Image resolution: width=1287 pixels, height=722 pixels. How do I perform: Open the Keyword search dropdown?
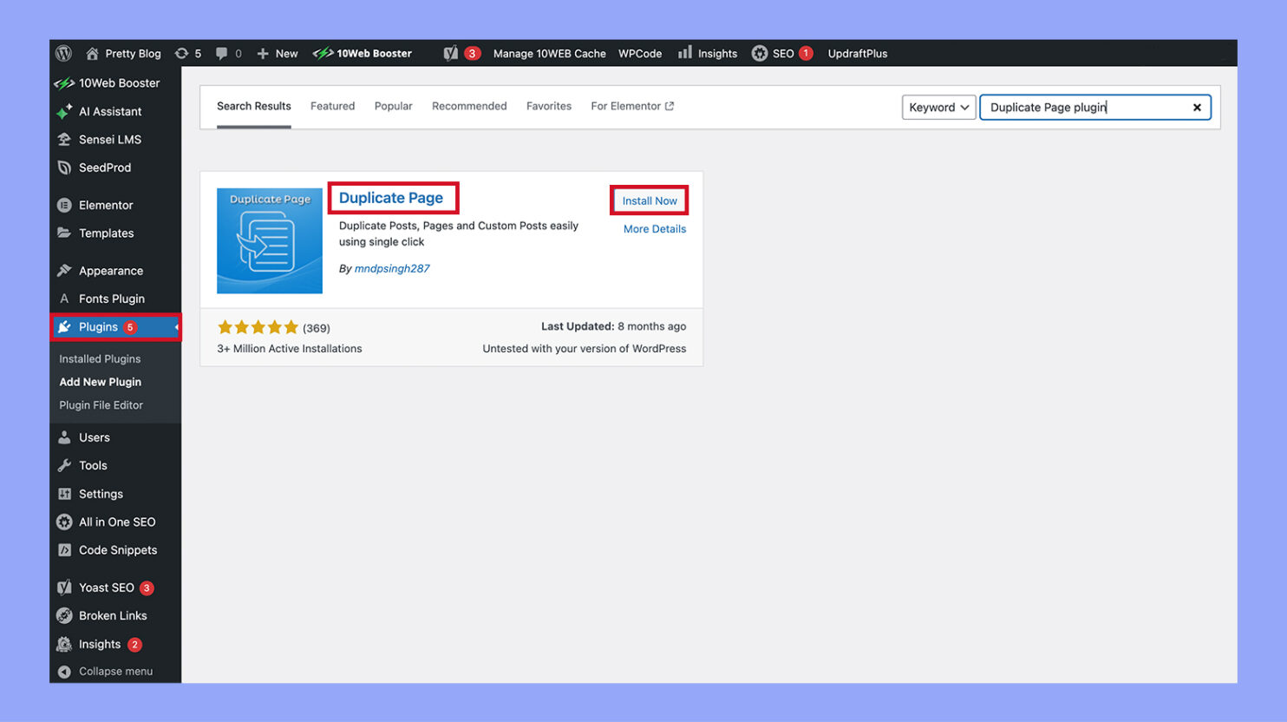click(x=938, y=107)
